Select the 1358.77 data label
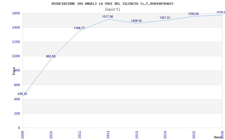225x140 pixels. [x=79, y=28]
